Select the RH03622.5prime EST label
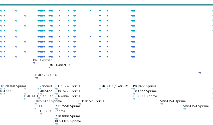This screenshot has height=125, width=213. pos(67,91)
